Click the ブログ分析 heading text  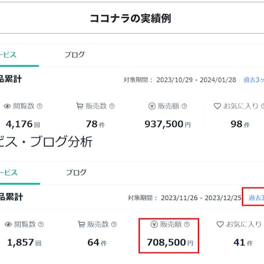tap(61, 141)
